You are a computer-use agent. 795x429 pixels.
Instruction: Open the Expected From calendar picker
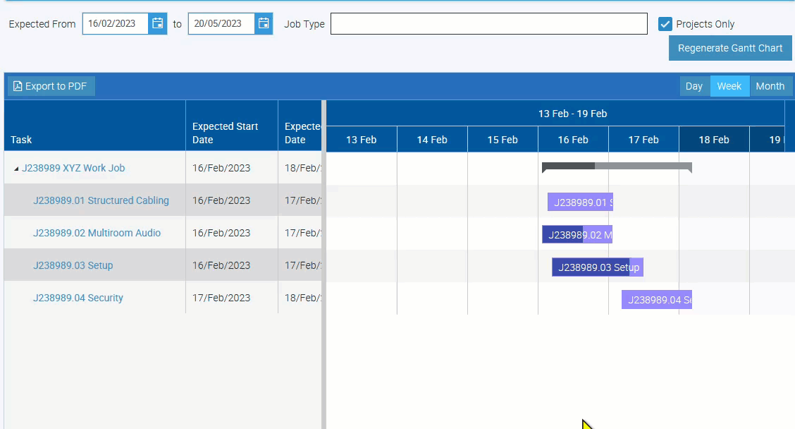tap(158, 23)
